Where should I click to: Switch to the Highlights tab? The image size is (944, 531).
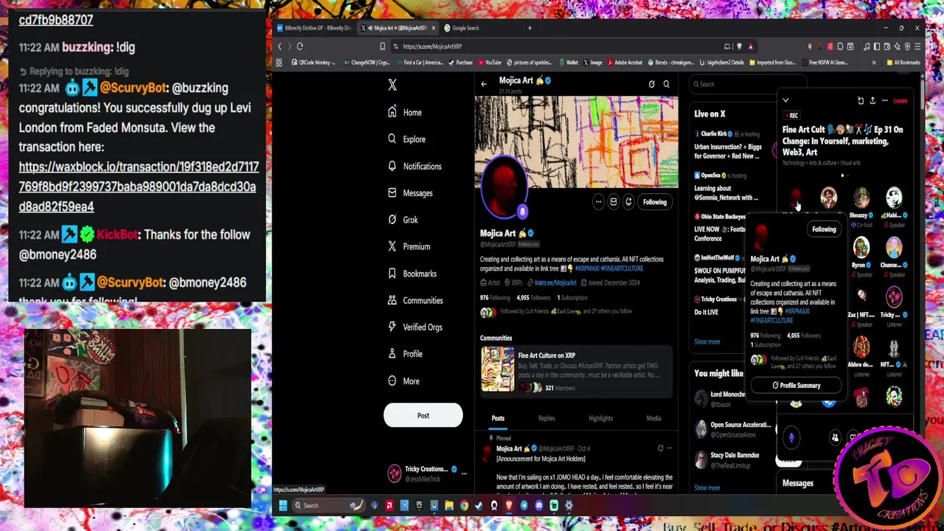[x=600, y=418]
